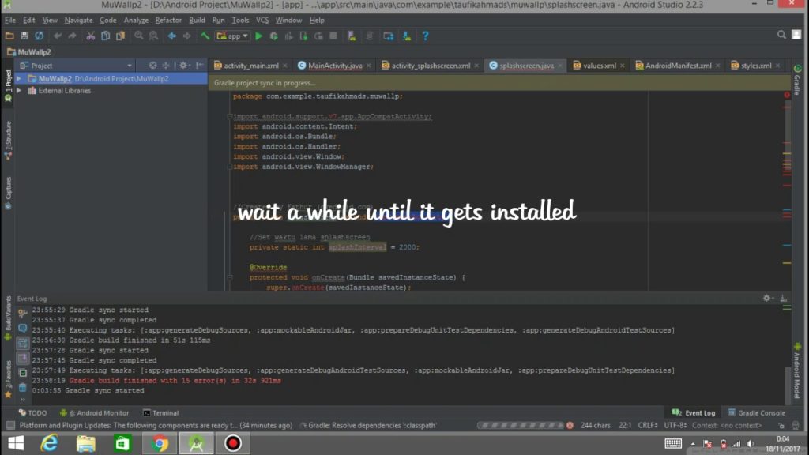Click the Copy icon in the toolbar

point(105,36)
